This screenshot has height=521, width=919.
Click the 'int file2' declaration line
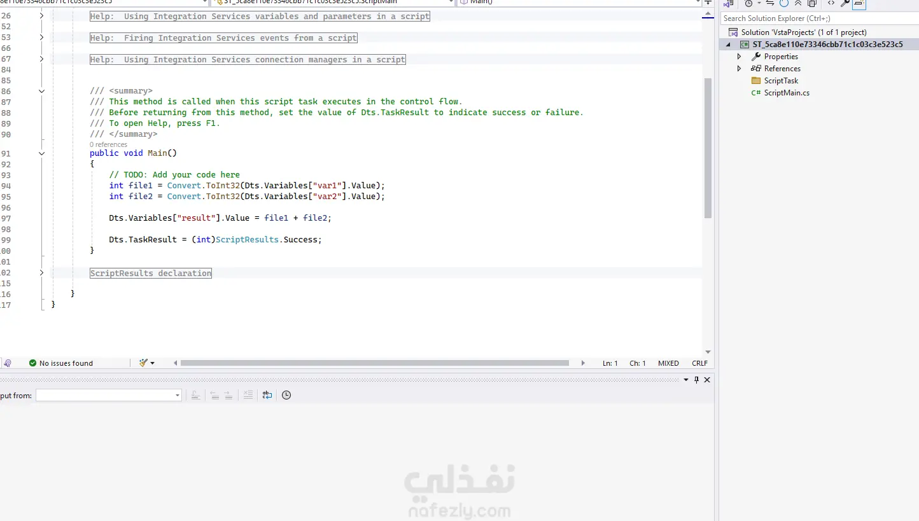click(247, 197)
